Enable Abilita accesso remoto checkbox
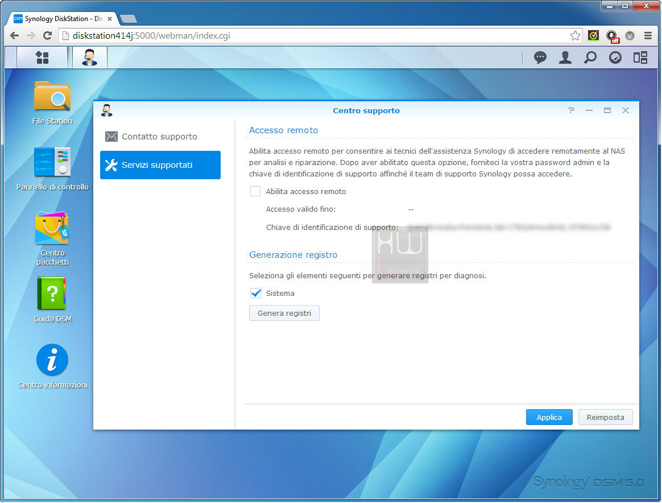 coord(255,191)
